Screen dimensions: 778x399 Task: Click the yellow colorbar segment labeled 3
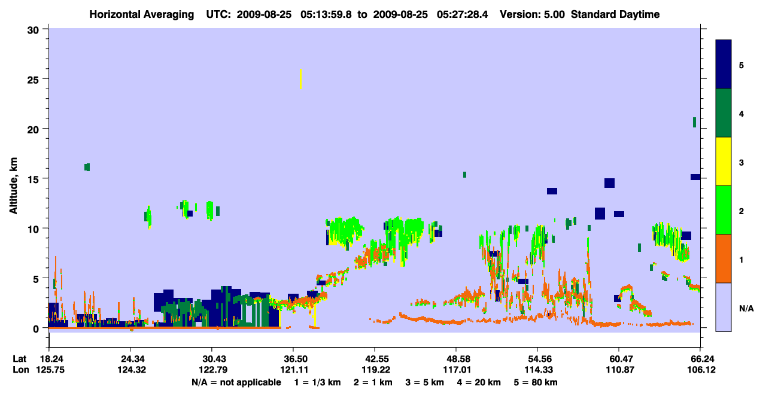click(x=724, y=162)
